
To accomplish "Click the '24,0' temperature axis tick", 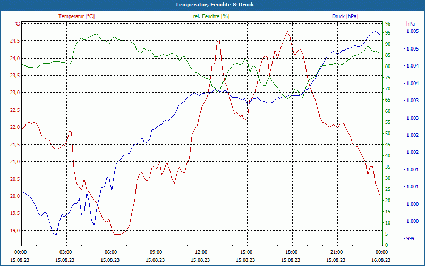I will 15,58.
